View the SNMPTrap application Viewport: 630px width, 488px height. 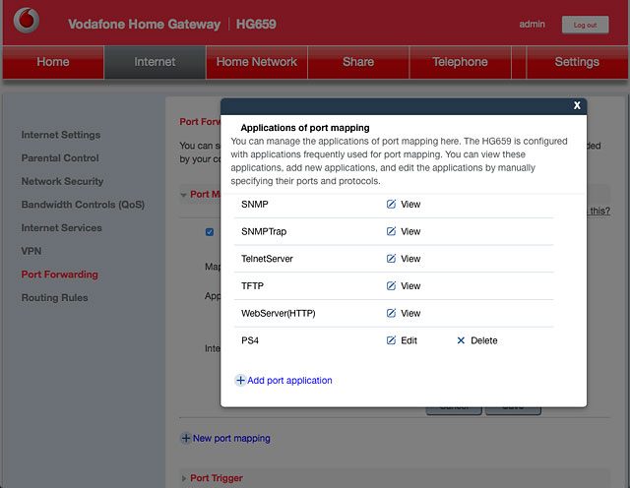coord(410,231)
